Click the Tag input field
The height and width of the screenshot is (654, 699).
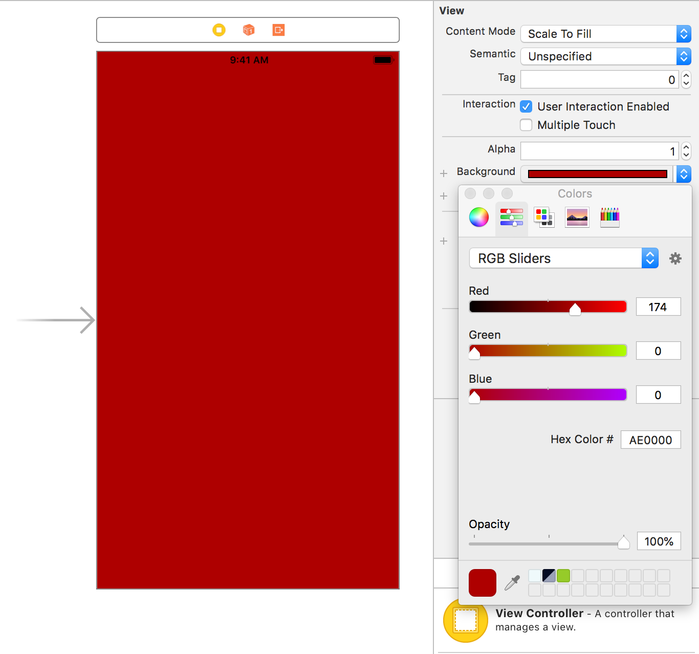[600, 79]
